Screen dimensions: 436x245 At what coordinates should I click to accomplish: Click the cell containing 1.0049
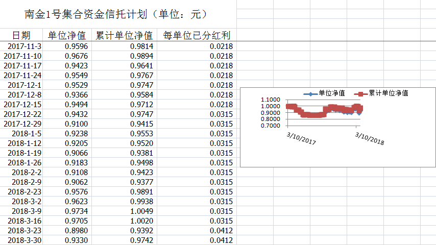(x=124, y=211)
